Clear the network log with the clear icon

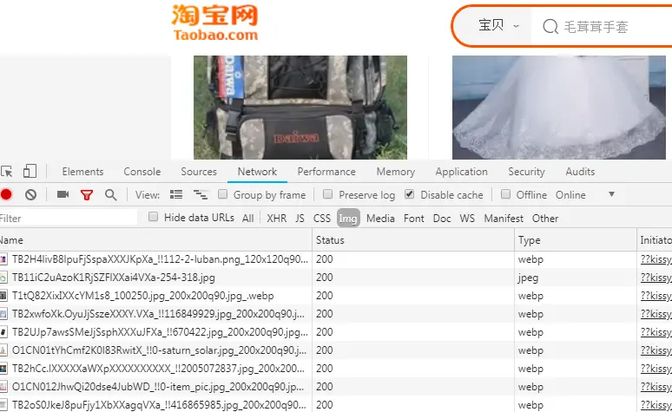(x=30, y=195)
